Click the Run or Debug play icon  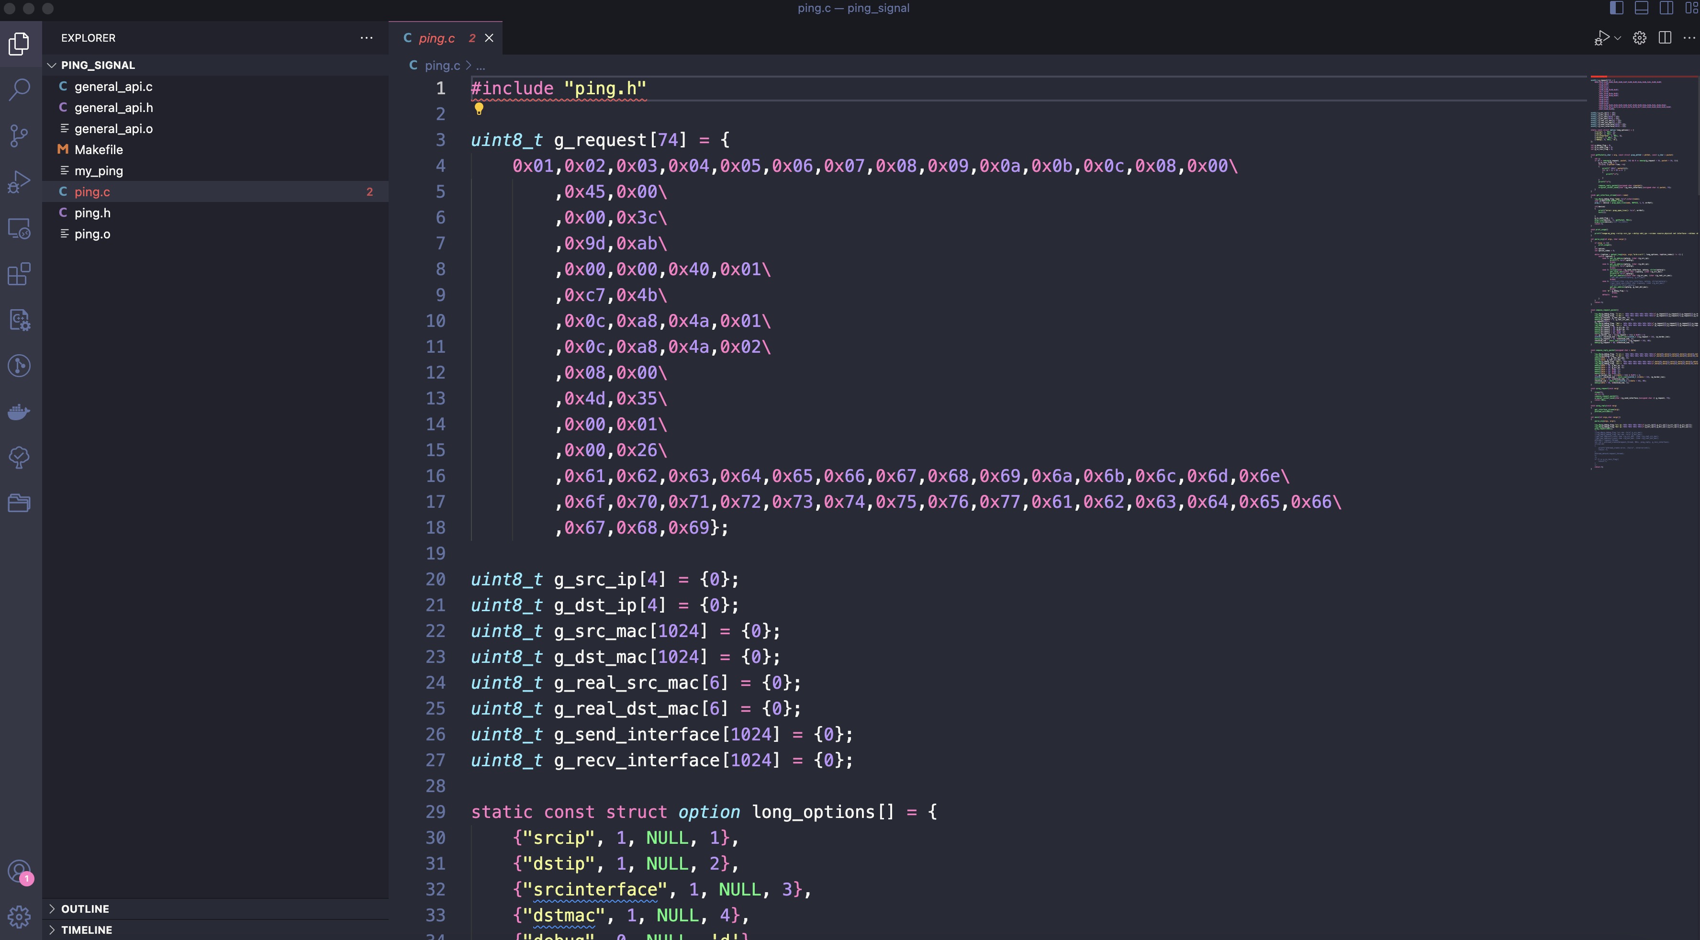coord(1601,38)
